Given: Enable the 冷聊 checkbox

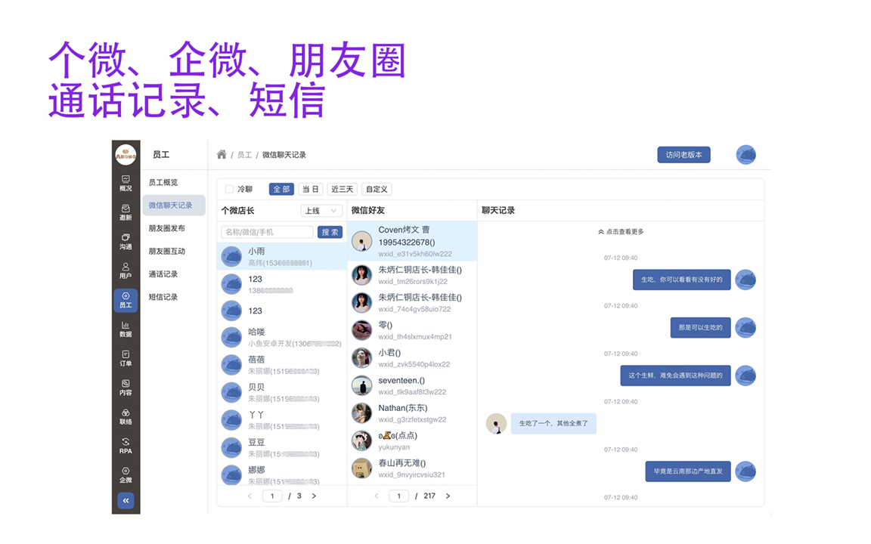Looking at the screenshot, I should tap(230, 190).
